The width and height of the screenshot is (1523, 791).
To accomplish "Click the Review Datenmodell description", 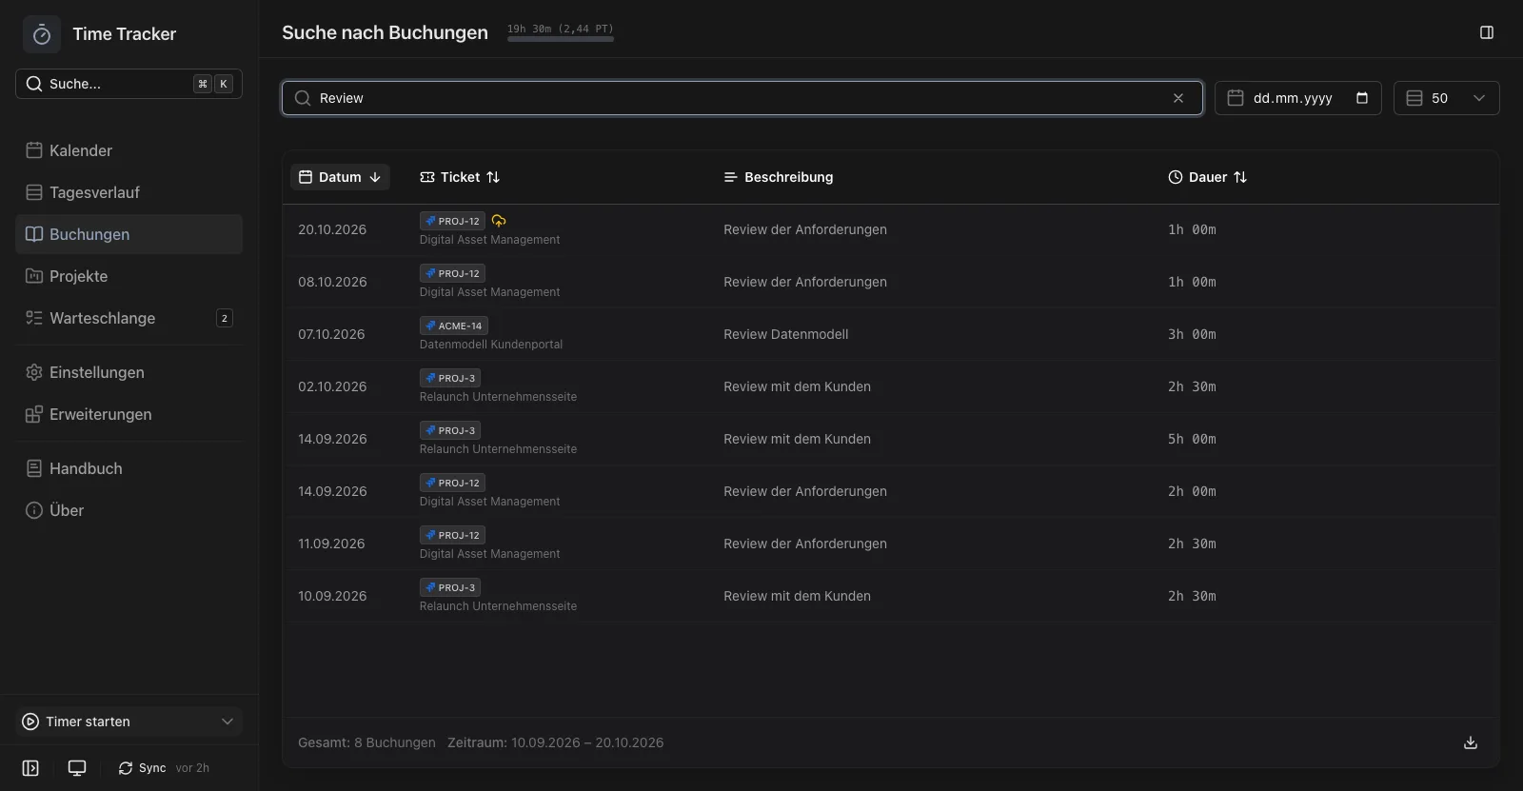I will point(786,334).
